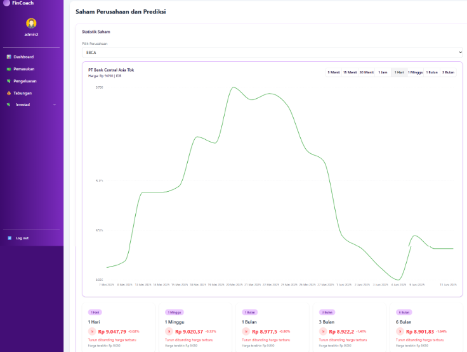Select the Pemasukan money icon
This screenshot has width=467, height=352.
tap(9, 69)
